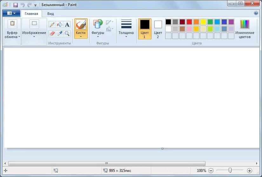The image size is (262, 177).
Task: Click the 100% zoom level text
Action: click(201, 170)
